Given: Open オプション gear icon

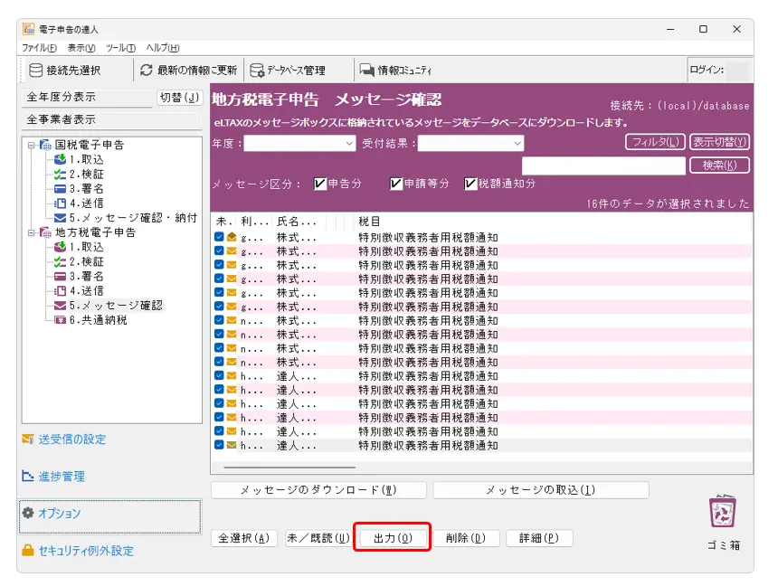Looking at the screenshot, I should pos(28,513).
